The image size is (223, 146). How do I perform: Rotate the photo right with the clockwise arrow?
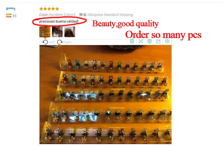tap(60, 42)
